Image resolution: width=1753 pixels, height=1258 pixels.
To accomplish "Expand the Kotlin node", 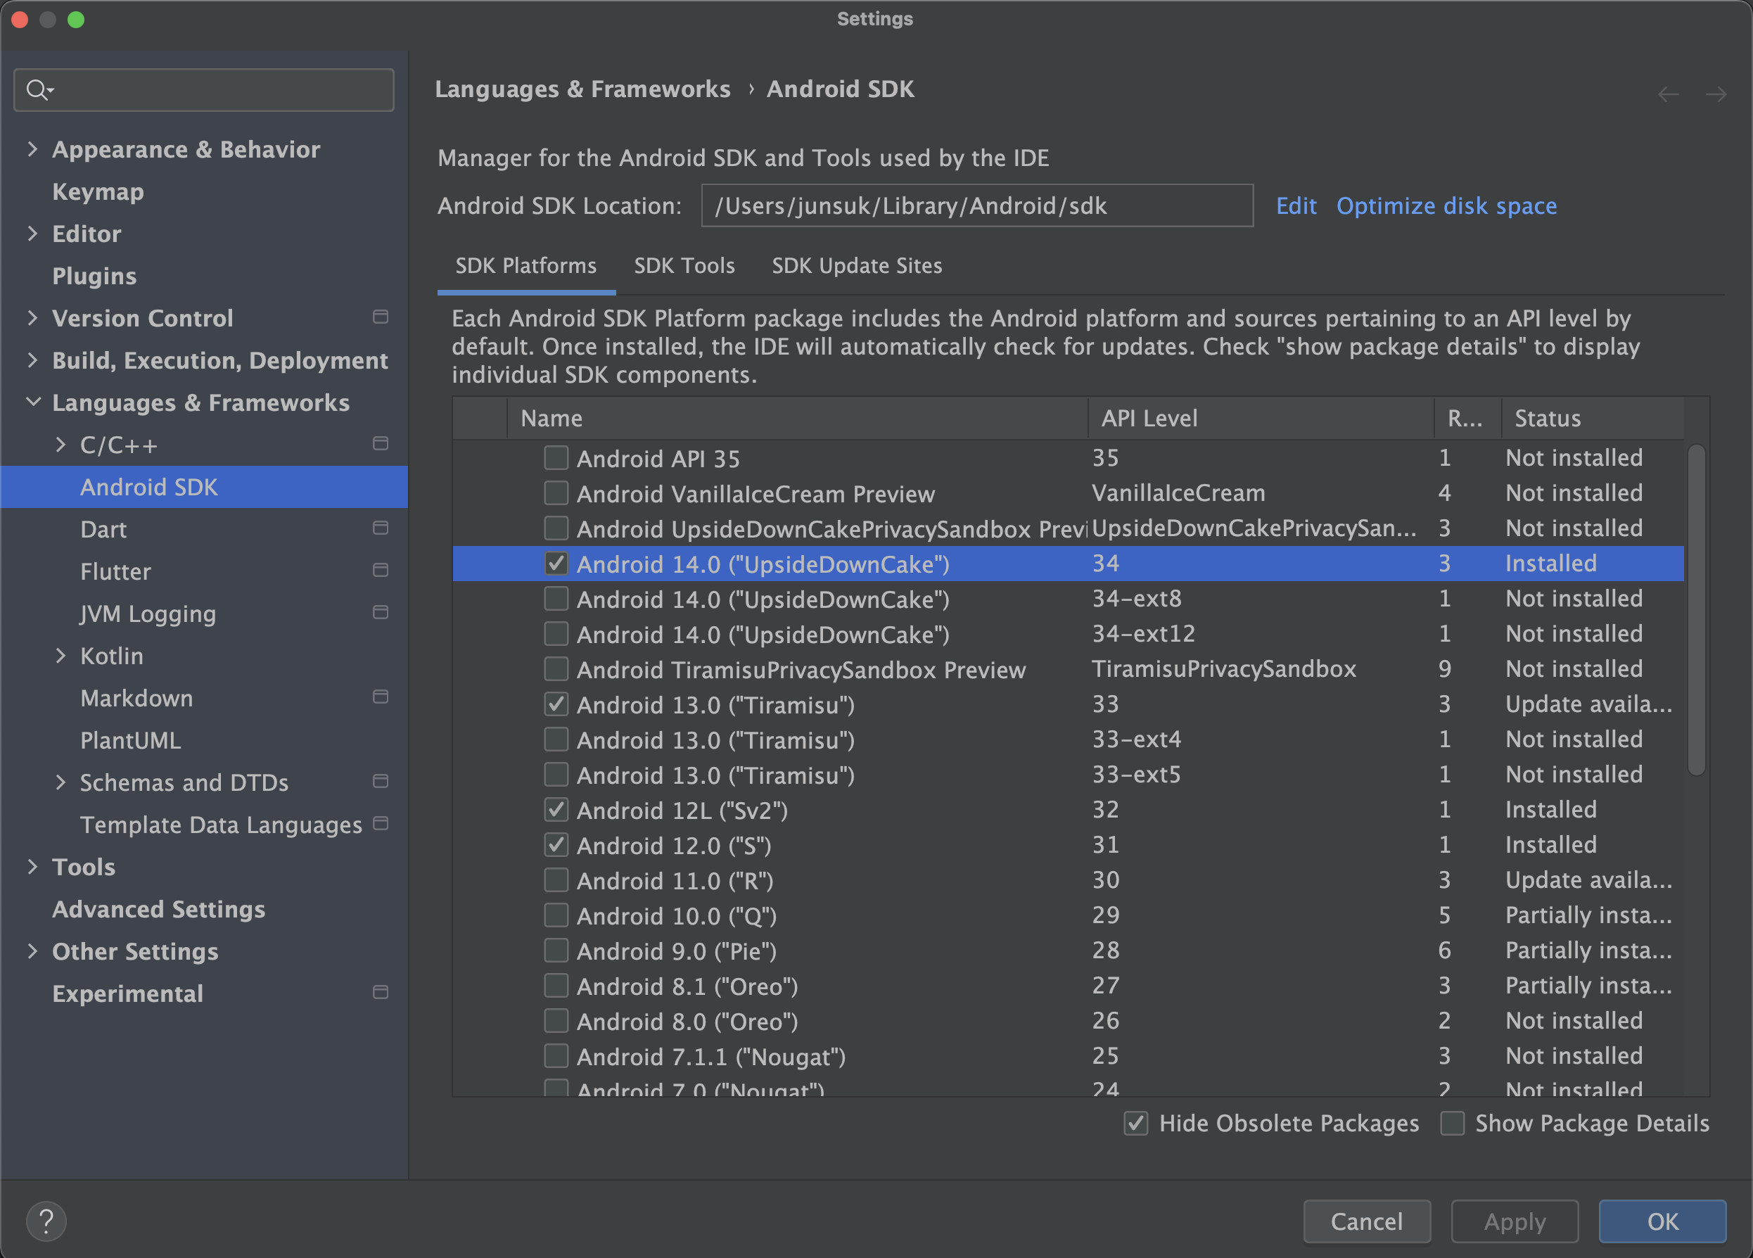I will [60, 656].
